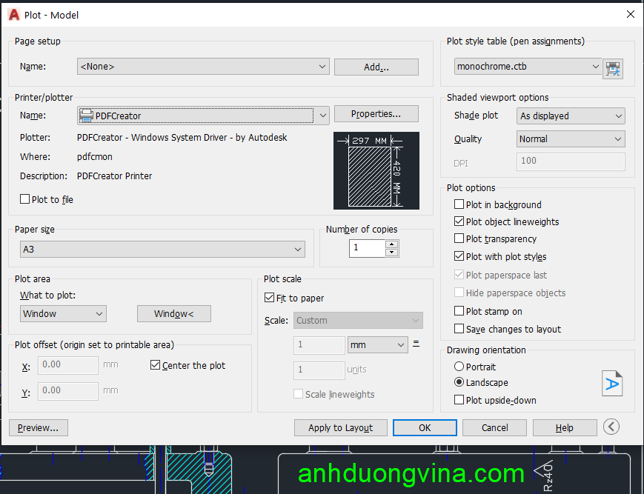Open the What to plot Window dropdown
The image size is (644, 494).
(63, 314)
